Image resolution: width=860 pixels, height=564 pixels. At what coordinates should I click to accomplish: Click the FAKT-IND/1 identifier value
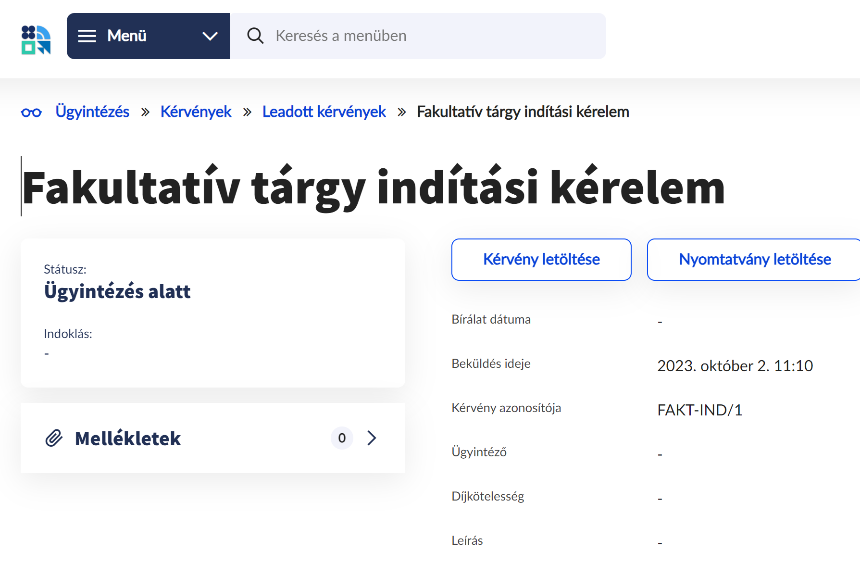pyautogui.click(x=700, y=410)
